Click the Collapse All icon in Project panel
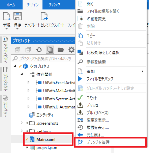Screen dimensions: 149x153 point(28,50)
